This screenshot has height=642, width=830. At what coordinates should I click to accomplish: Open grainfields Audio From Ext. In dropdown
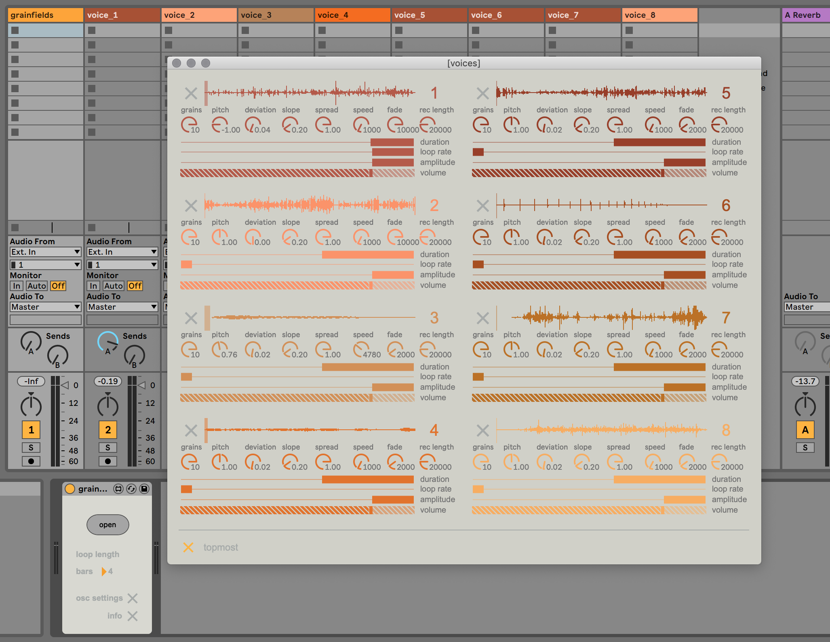pyautogui.click(x=45, y=252)
